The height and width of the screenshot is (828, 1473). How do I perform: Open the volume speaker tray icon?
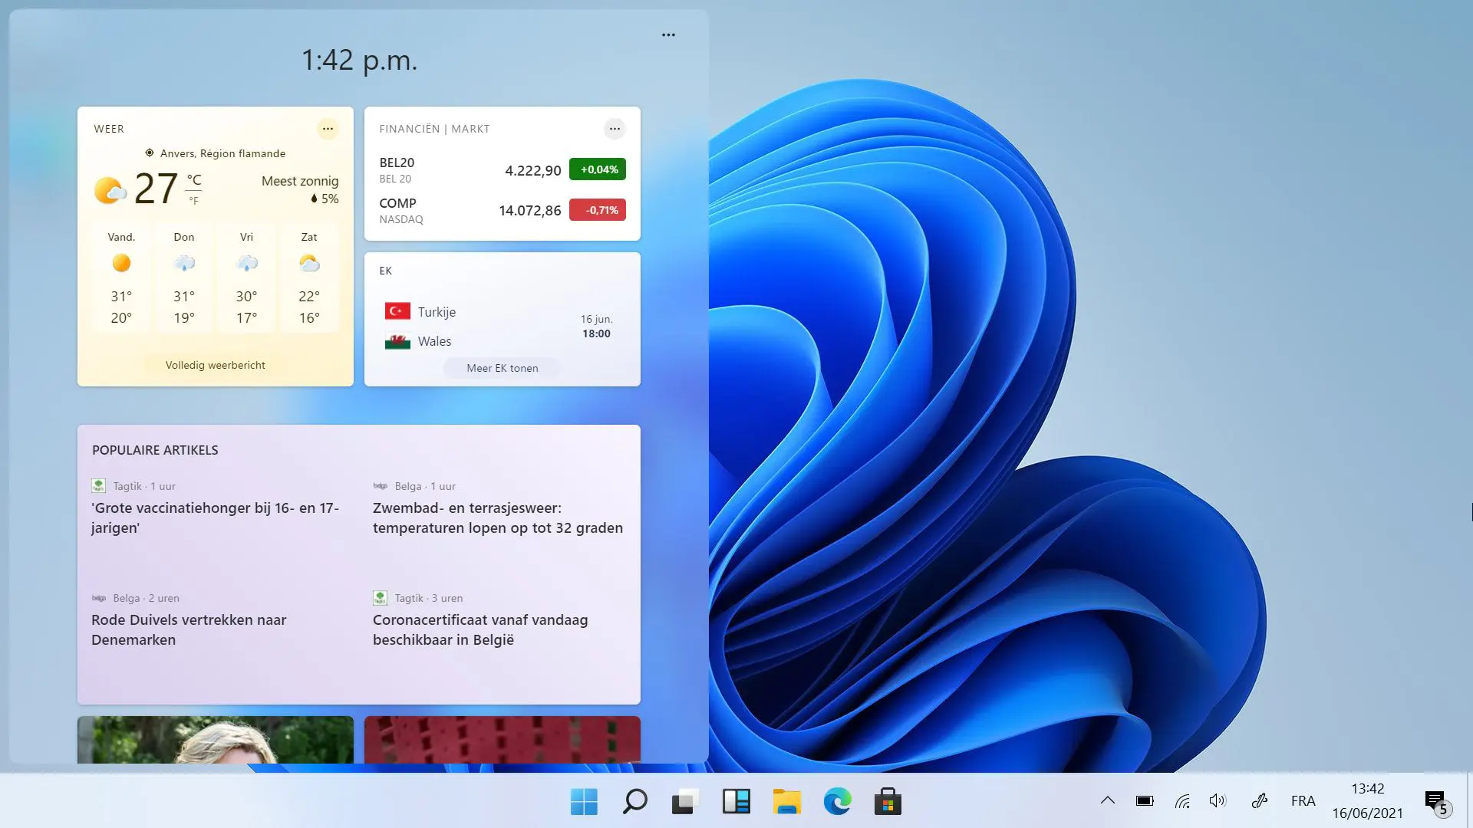point(1218,801)
